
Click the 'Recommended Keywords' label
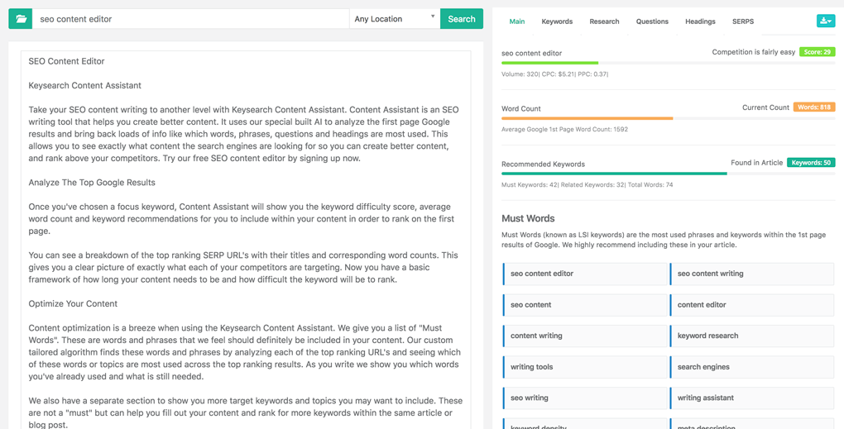(x=543, y=164)
